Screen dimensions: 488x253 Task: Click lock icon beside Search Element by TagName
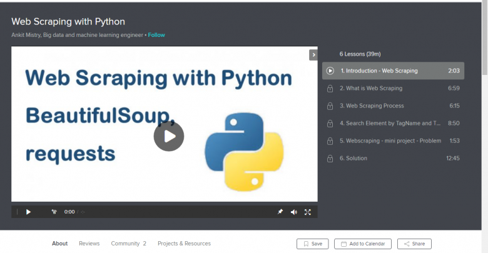(x=330, y=124)
